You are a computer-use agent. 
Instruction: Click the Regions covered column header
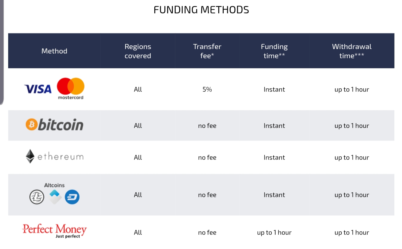tap(138, 51)
